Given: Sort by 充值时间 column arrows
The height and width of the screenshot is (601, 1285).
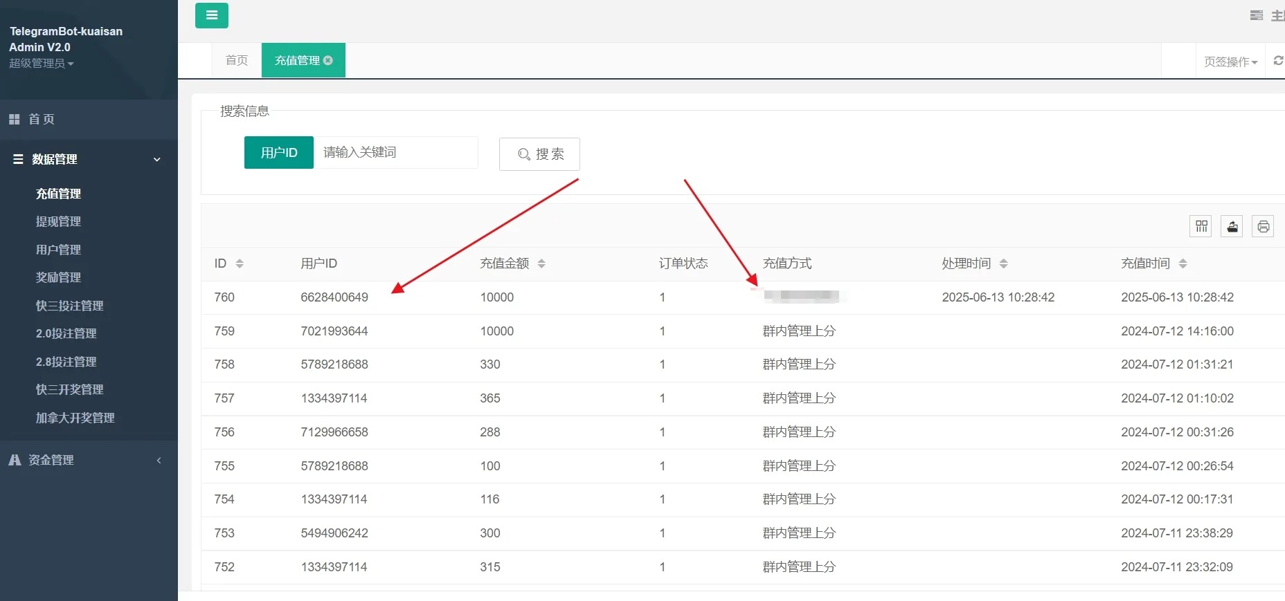Looking at the screenshot, I should point(1183,263).
